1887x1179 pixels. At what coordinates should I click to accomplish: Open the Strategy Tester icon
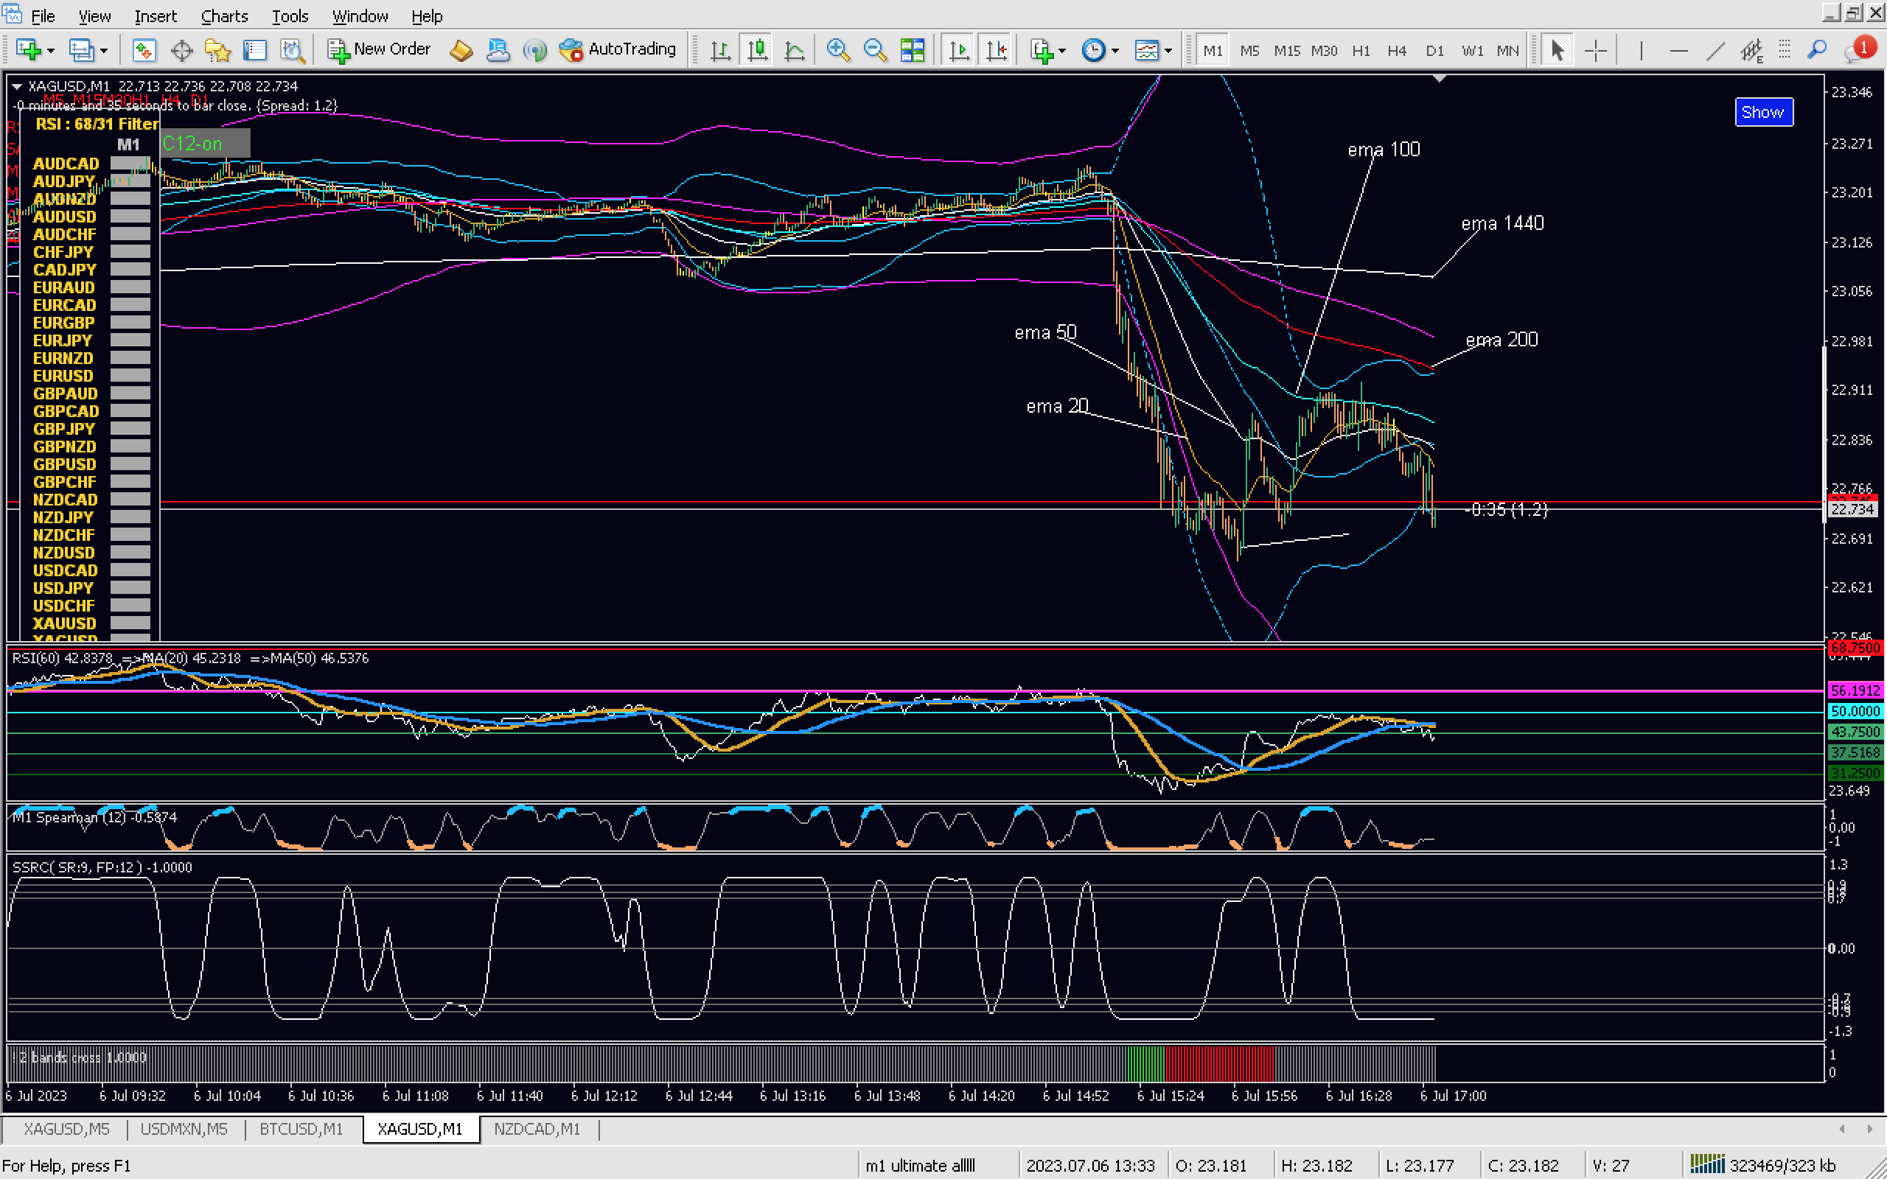click(x=293, y=51)
